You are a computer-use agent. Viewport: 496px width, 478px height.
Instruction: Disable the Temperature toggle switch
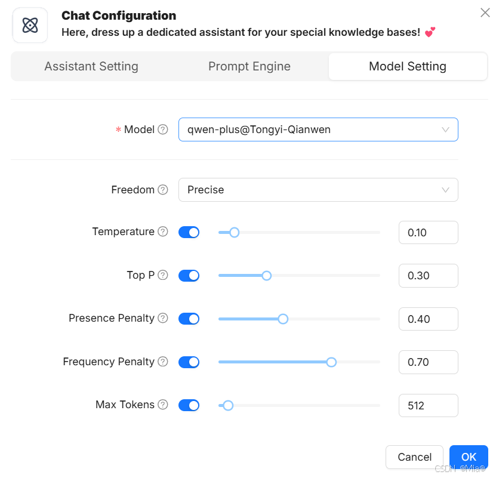click(189, 232)
